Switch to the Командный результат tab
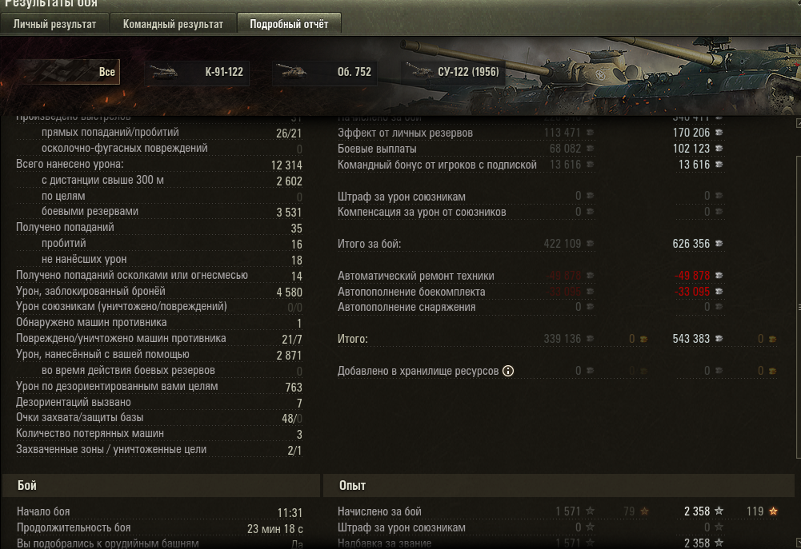This screenshot has height=549, width=801. pos(173,24)
